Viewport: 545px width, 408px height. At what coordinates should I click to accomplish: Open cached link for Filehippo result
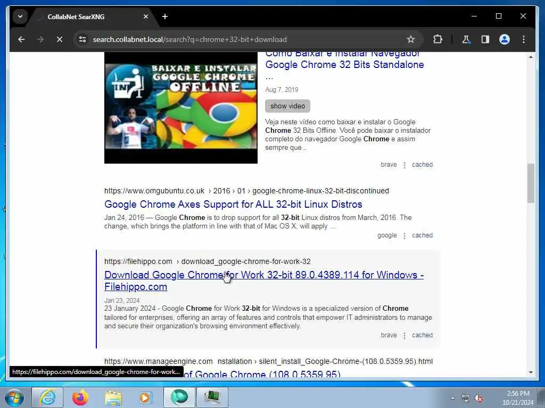point(422,335)
